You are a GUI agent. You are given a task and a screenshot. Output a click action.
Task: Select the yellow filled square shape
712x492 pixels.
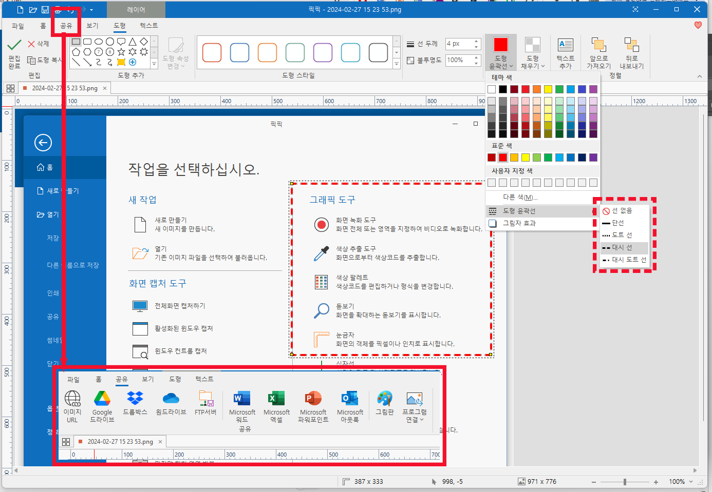[121, 62]
